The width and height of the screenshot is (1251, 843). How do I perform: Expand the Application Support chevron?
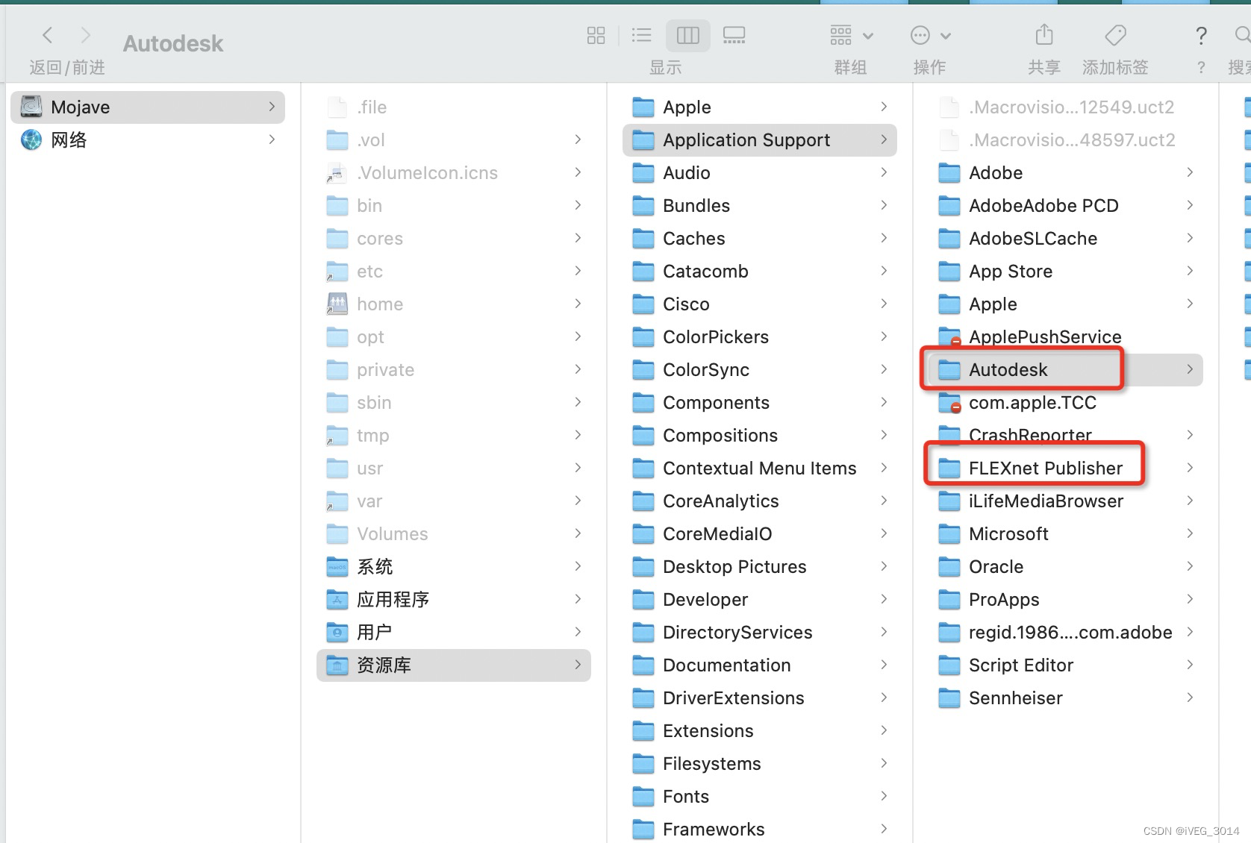[x=884, y=140]
